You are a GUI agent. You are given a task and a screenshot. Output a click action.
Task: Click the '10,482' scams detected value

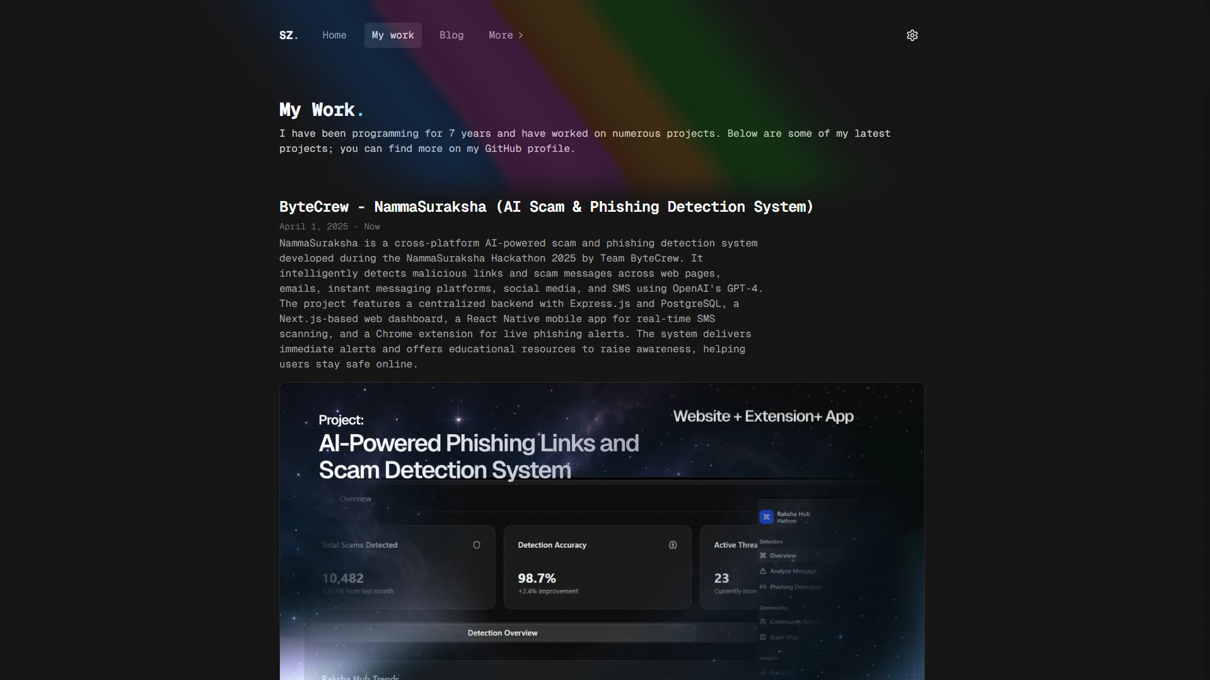click(x=342, y=578)
